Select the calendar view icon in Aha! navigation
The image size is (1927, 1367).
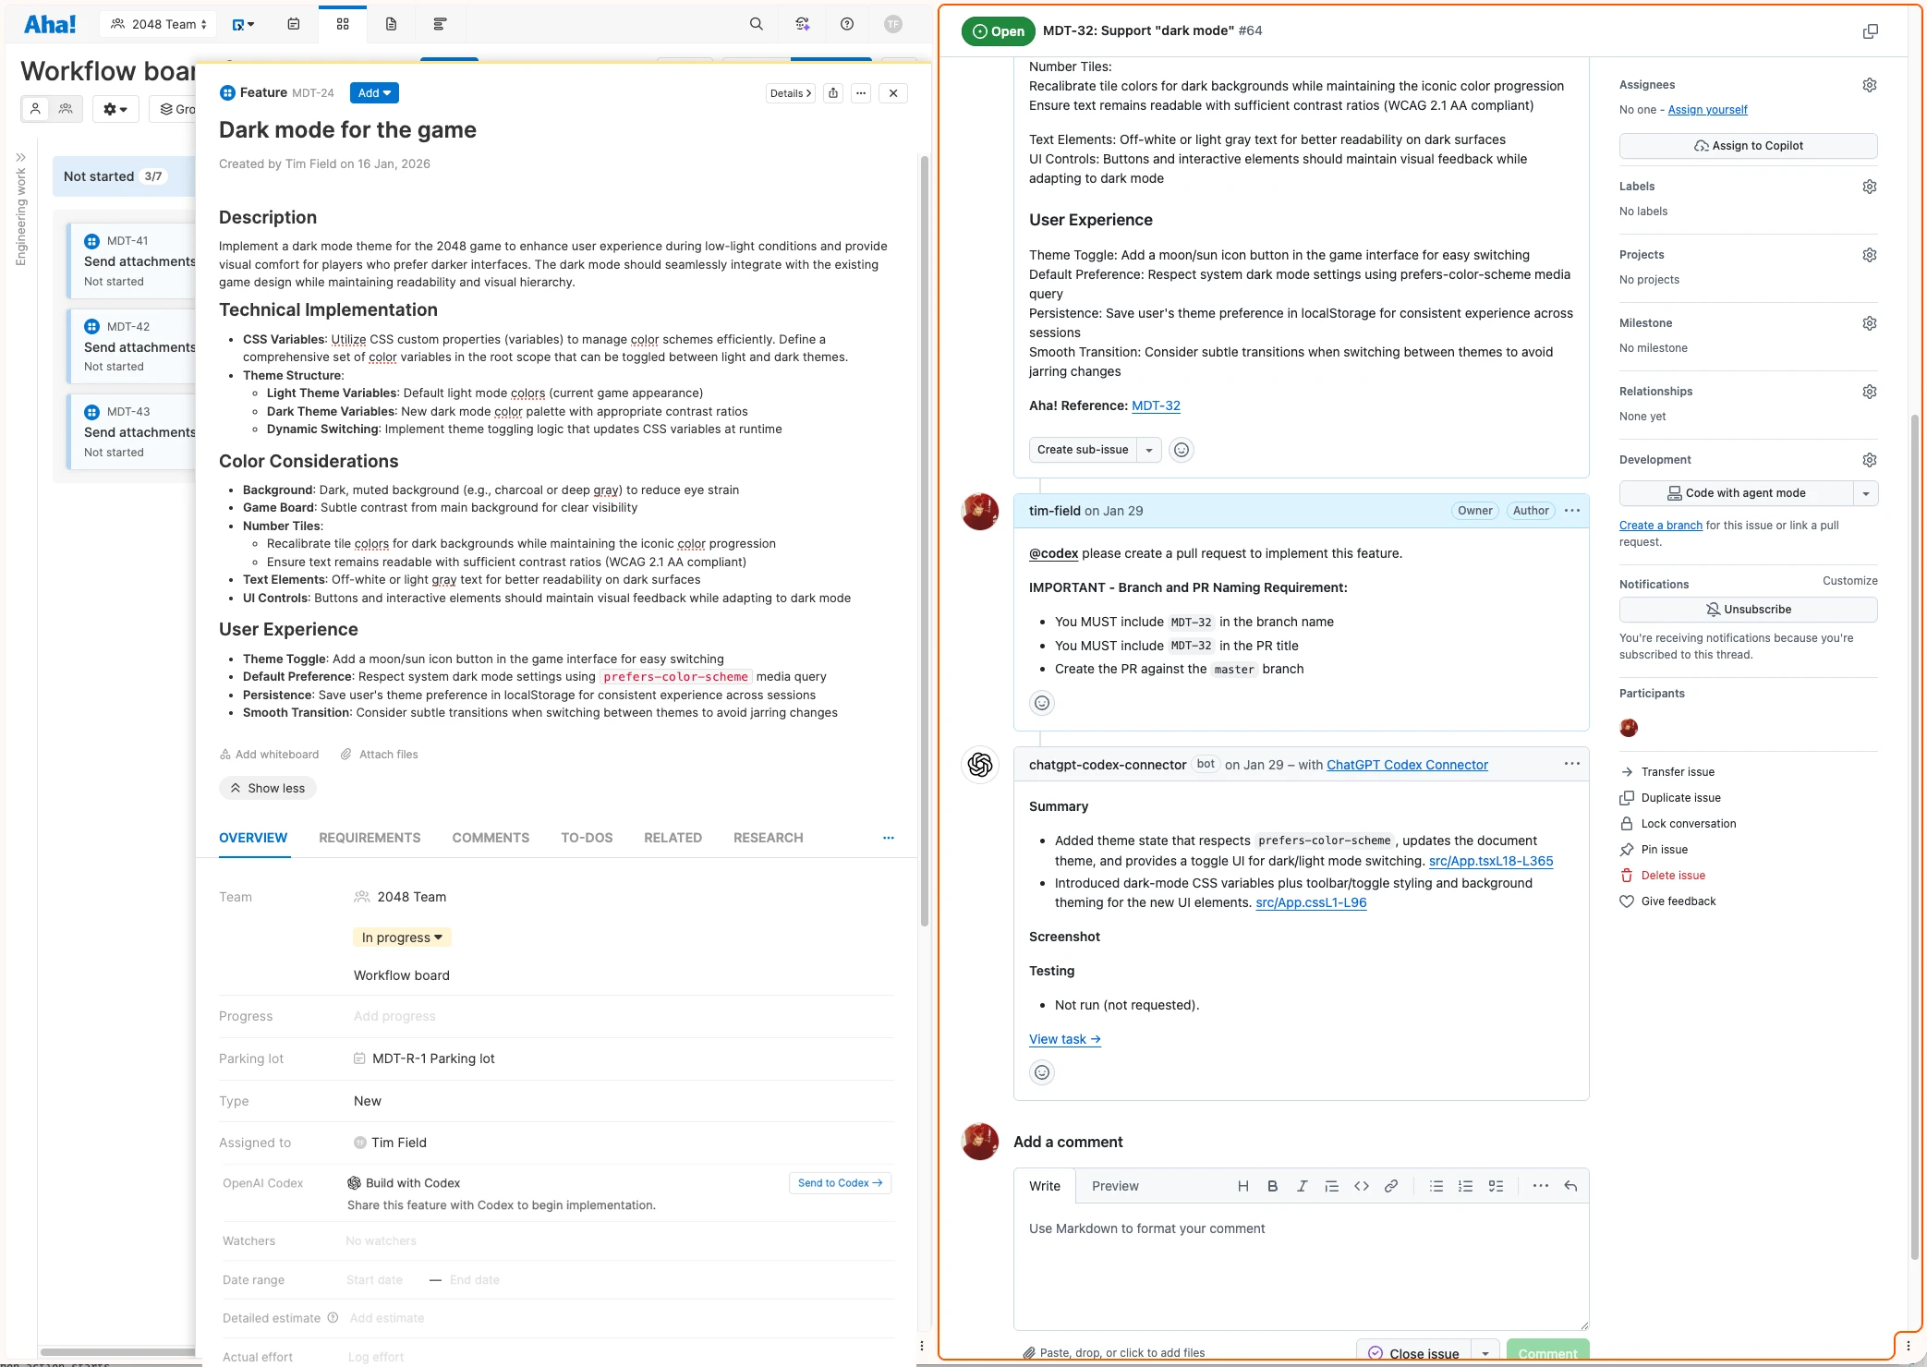pos(293,24)
